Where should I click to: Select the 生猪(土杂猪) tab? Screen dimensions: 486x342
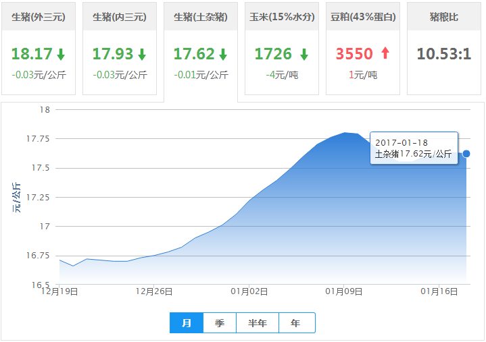tap(201, 17)
